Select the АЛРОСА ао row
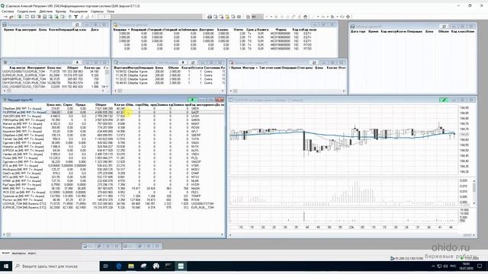 113,151
